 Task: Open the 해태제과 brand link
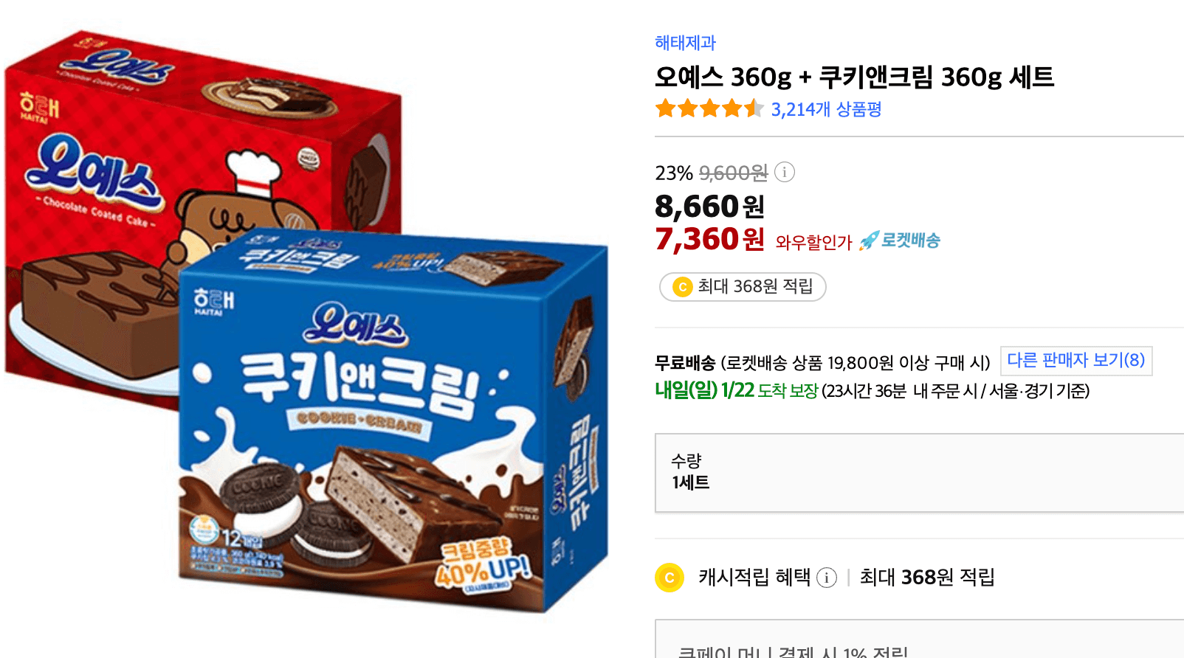685,43
